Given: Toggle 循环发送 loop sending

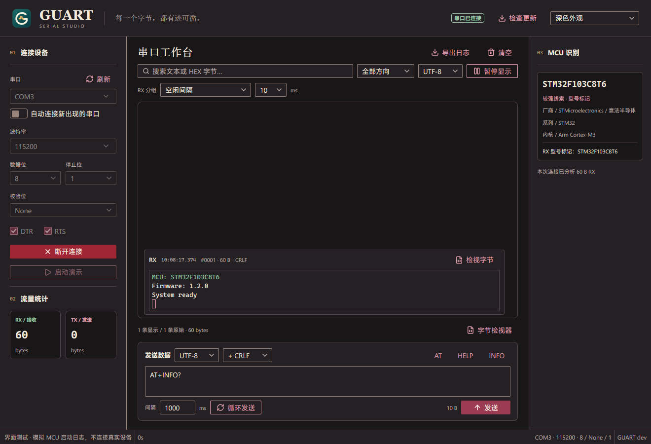Looking at the screenshot, I should 236,407.
